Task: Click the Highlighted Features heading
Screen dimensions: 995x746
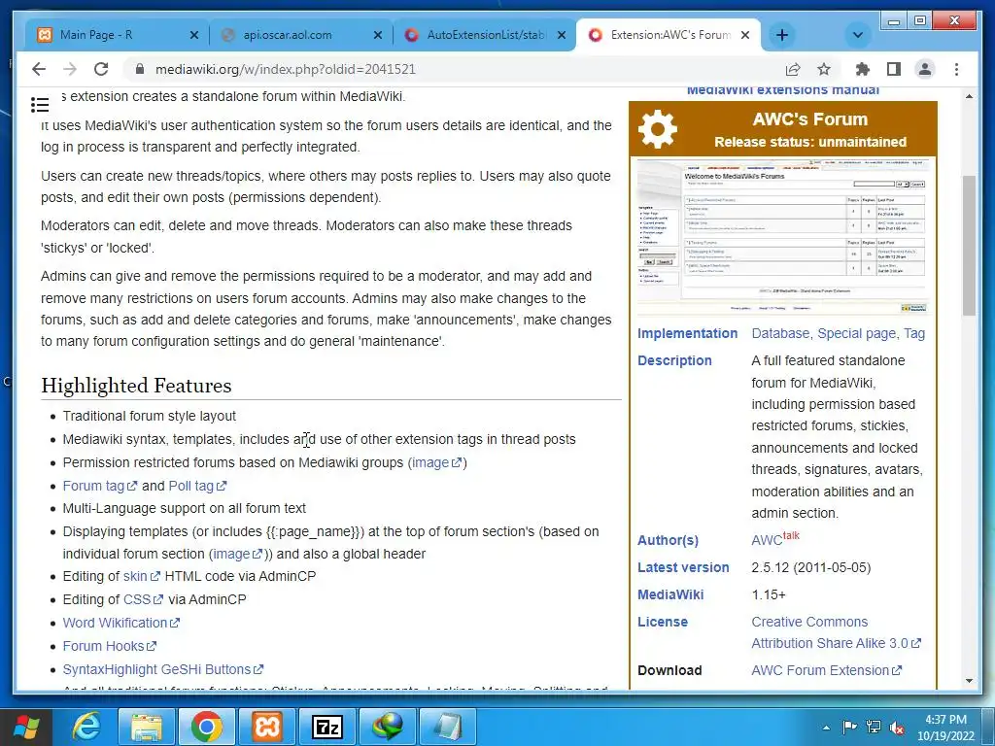Action: point(136,386)
